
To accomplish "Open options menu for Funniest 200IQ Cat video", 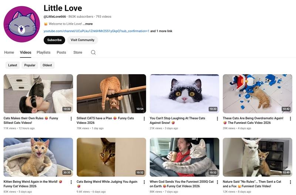I will pos(217,182).
